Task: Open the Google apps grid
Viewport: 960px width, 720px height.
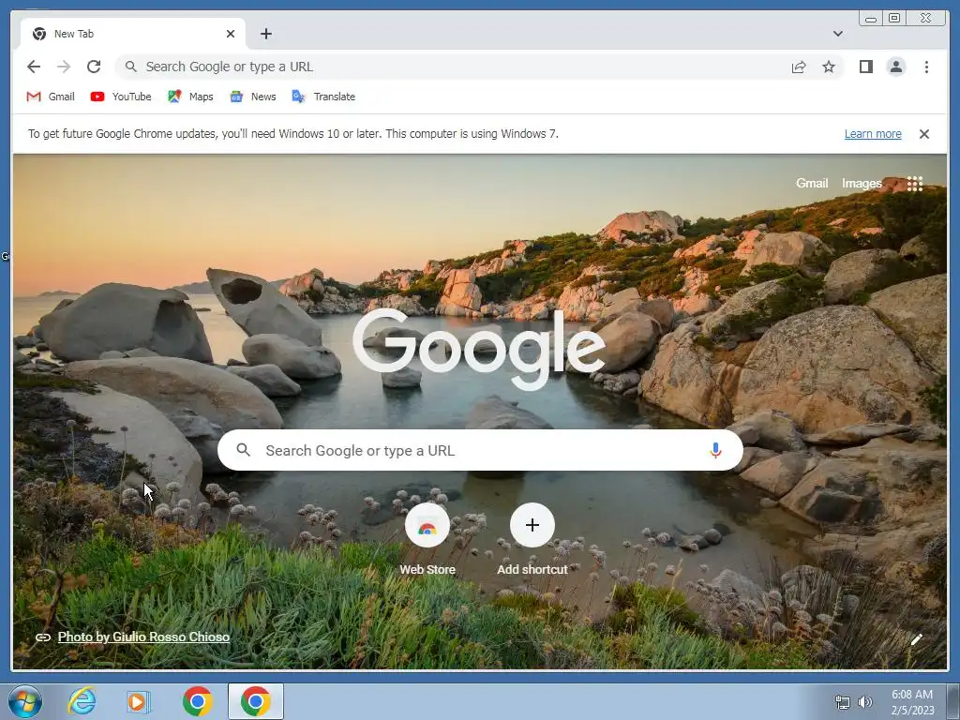Action: pos(915,184)
